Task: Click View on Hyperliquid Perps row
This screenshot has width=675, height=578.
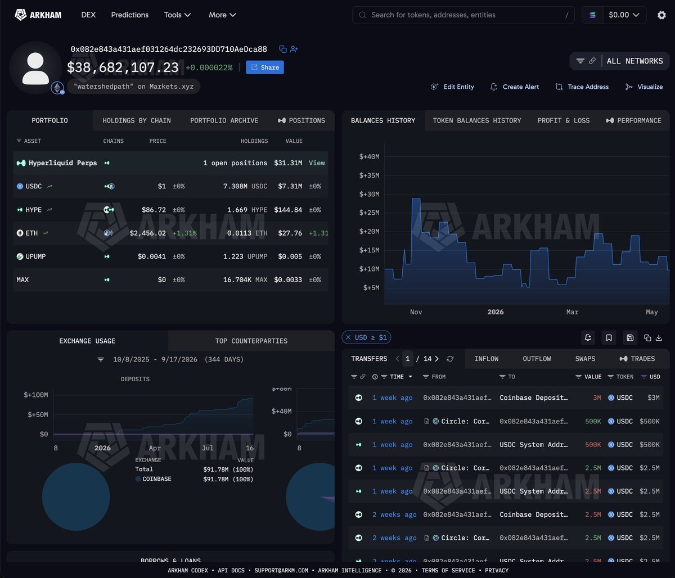Action: [x=317, y=163]
